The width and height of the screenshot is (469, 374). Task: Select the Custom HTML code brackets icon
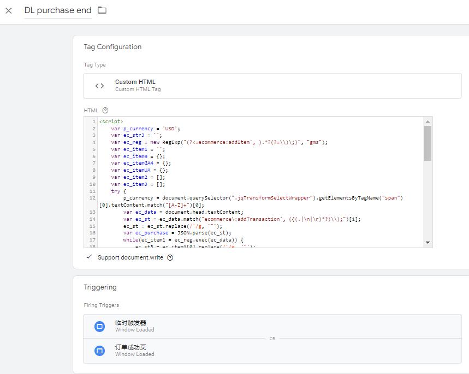(100, 85)
